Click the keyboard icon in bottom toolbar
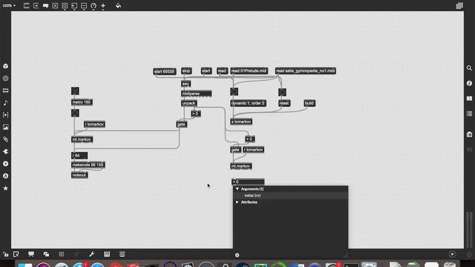Screen dimensions: 475x267 tap(122, 254)
